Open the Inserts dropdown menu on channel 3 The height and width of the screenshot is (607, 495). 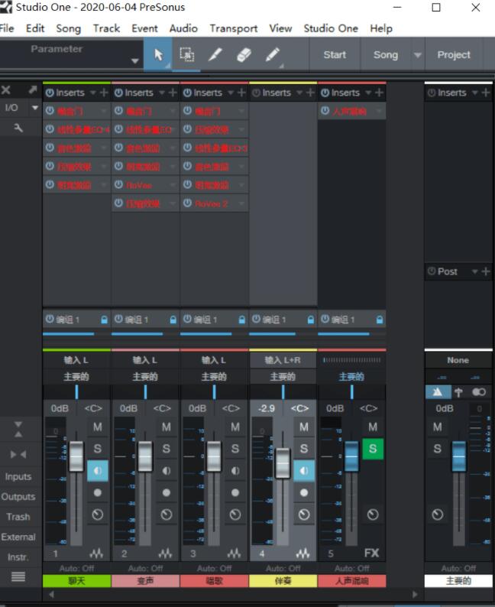click(228, 93)
